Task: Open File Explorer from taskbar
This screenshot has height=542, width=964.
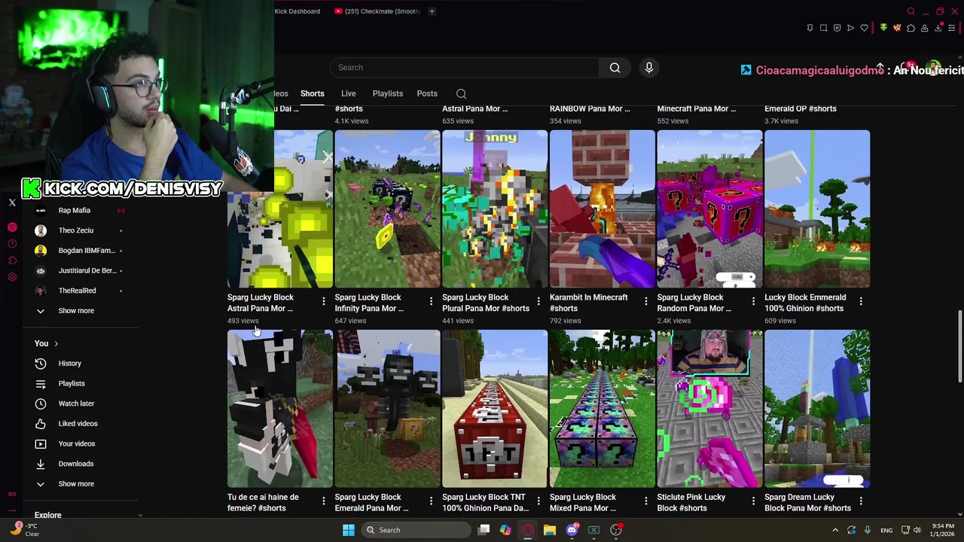Action: (x=550, y=530)
